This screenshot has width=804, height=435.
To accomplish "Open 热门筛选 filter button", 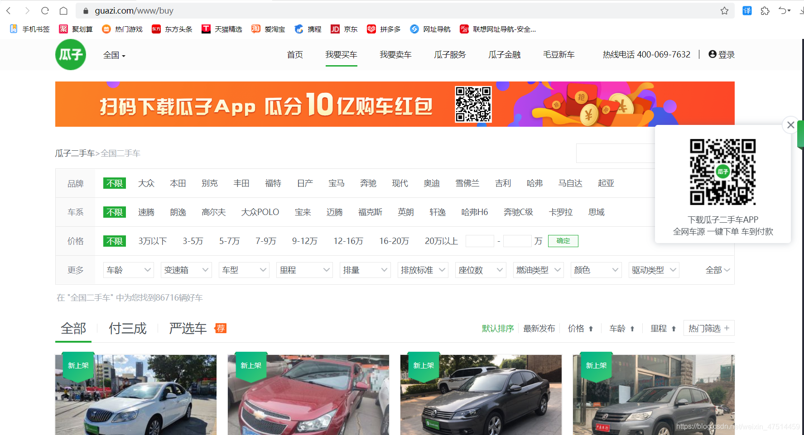I will [709, 328].
